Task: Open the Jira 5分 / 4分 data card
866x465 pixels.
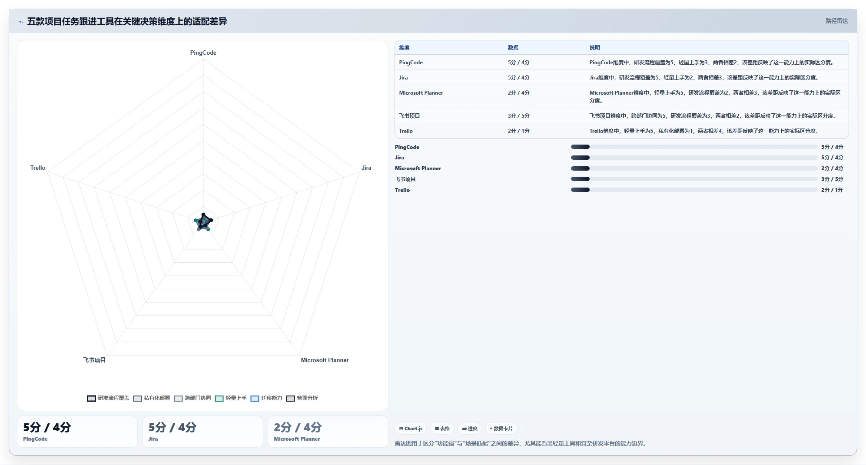Action: [202, 432]
